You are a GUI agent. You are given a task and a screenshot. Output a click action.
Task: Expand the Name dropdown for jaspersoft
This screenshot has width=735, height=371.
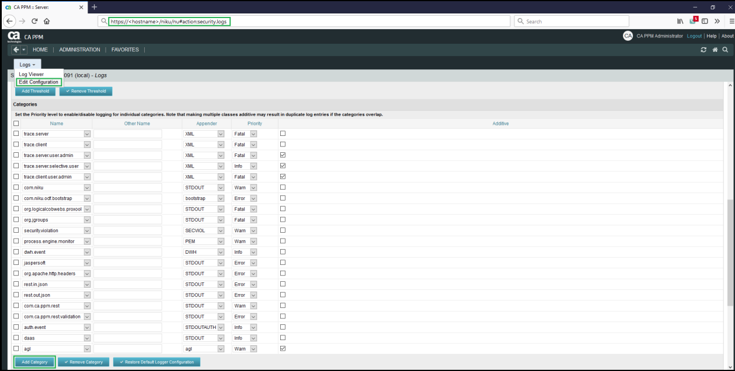87,263
